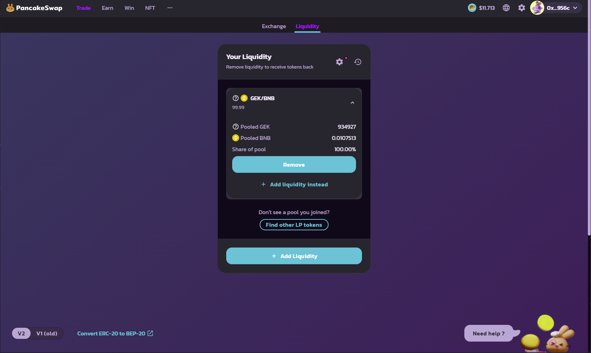Switch to V1 (old) version
The height and width of the screenshot is (353, 591).
coord(47,333)
